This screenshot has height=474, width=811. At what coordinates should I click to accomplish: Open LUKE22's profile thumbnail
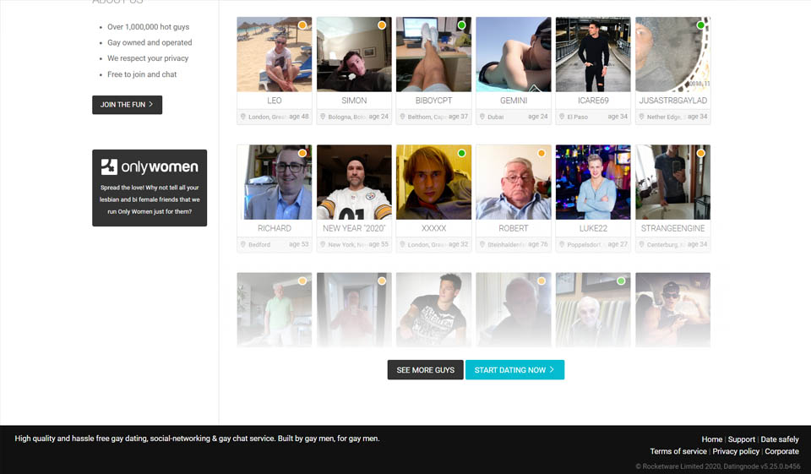[x=593, y=182]
